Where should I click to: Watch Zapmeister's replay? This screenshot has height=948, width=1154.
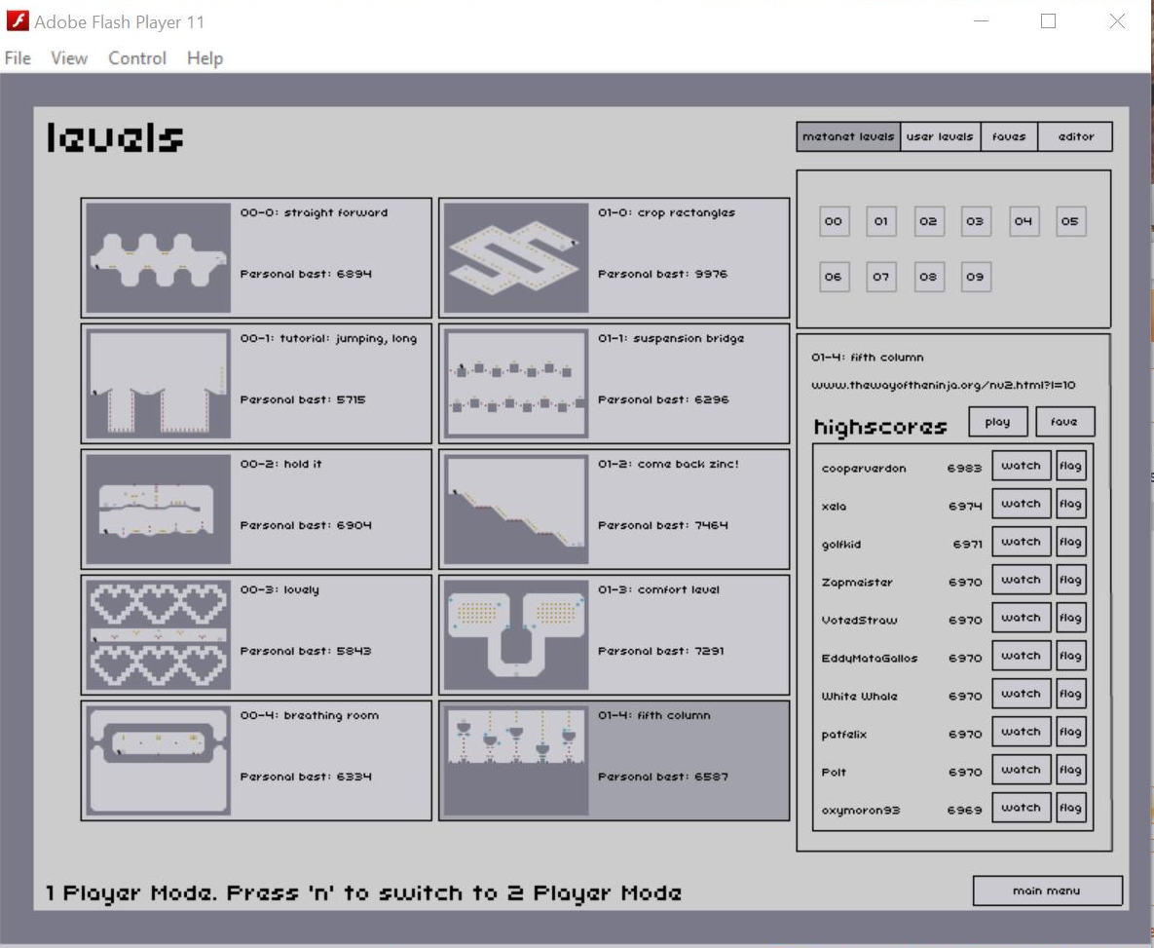click(1021, 581)
